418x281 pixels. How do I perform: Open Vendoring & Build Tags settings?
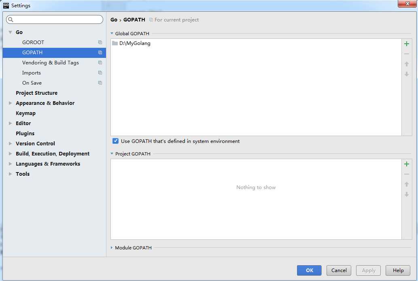[50, 63]
